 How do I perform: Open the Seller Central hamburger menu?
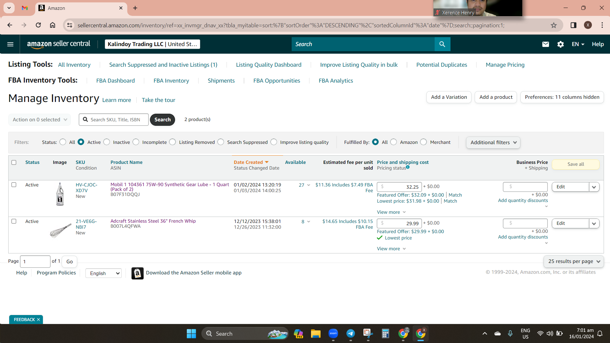pos(10,44)
